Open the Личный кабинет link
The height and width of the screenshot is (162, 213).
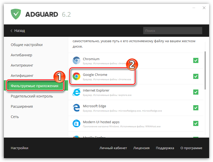113,148
